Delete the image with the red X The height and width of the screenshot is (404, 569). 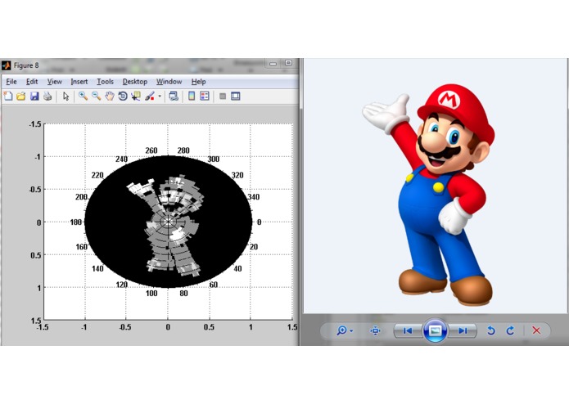coord(536,330)
